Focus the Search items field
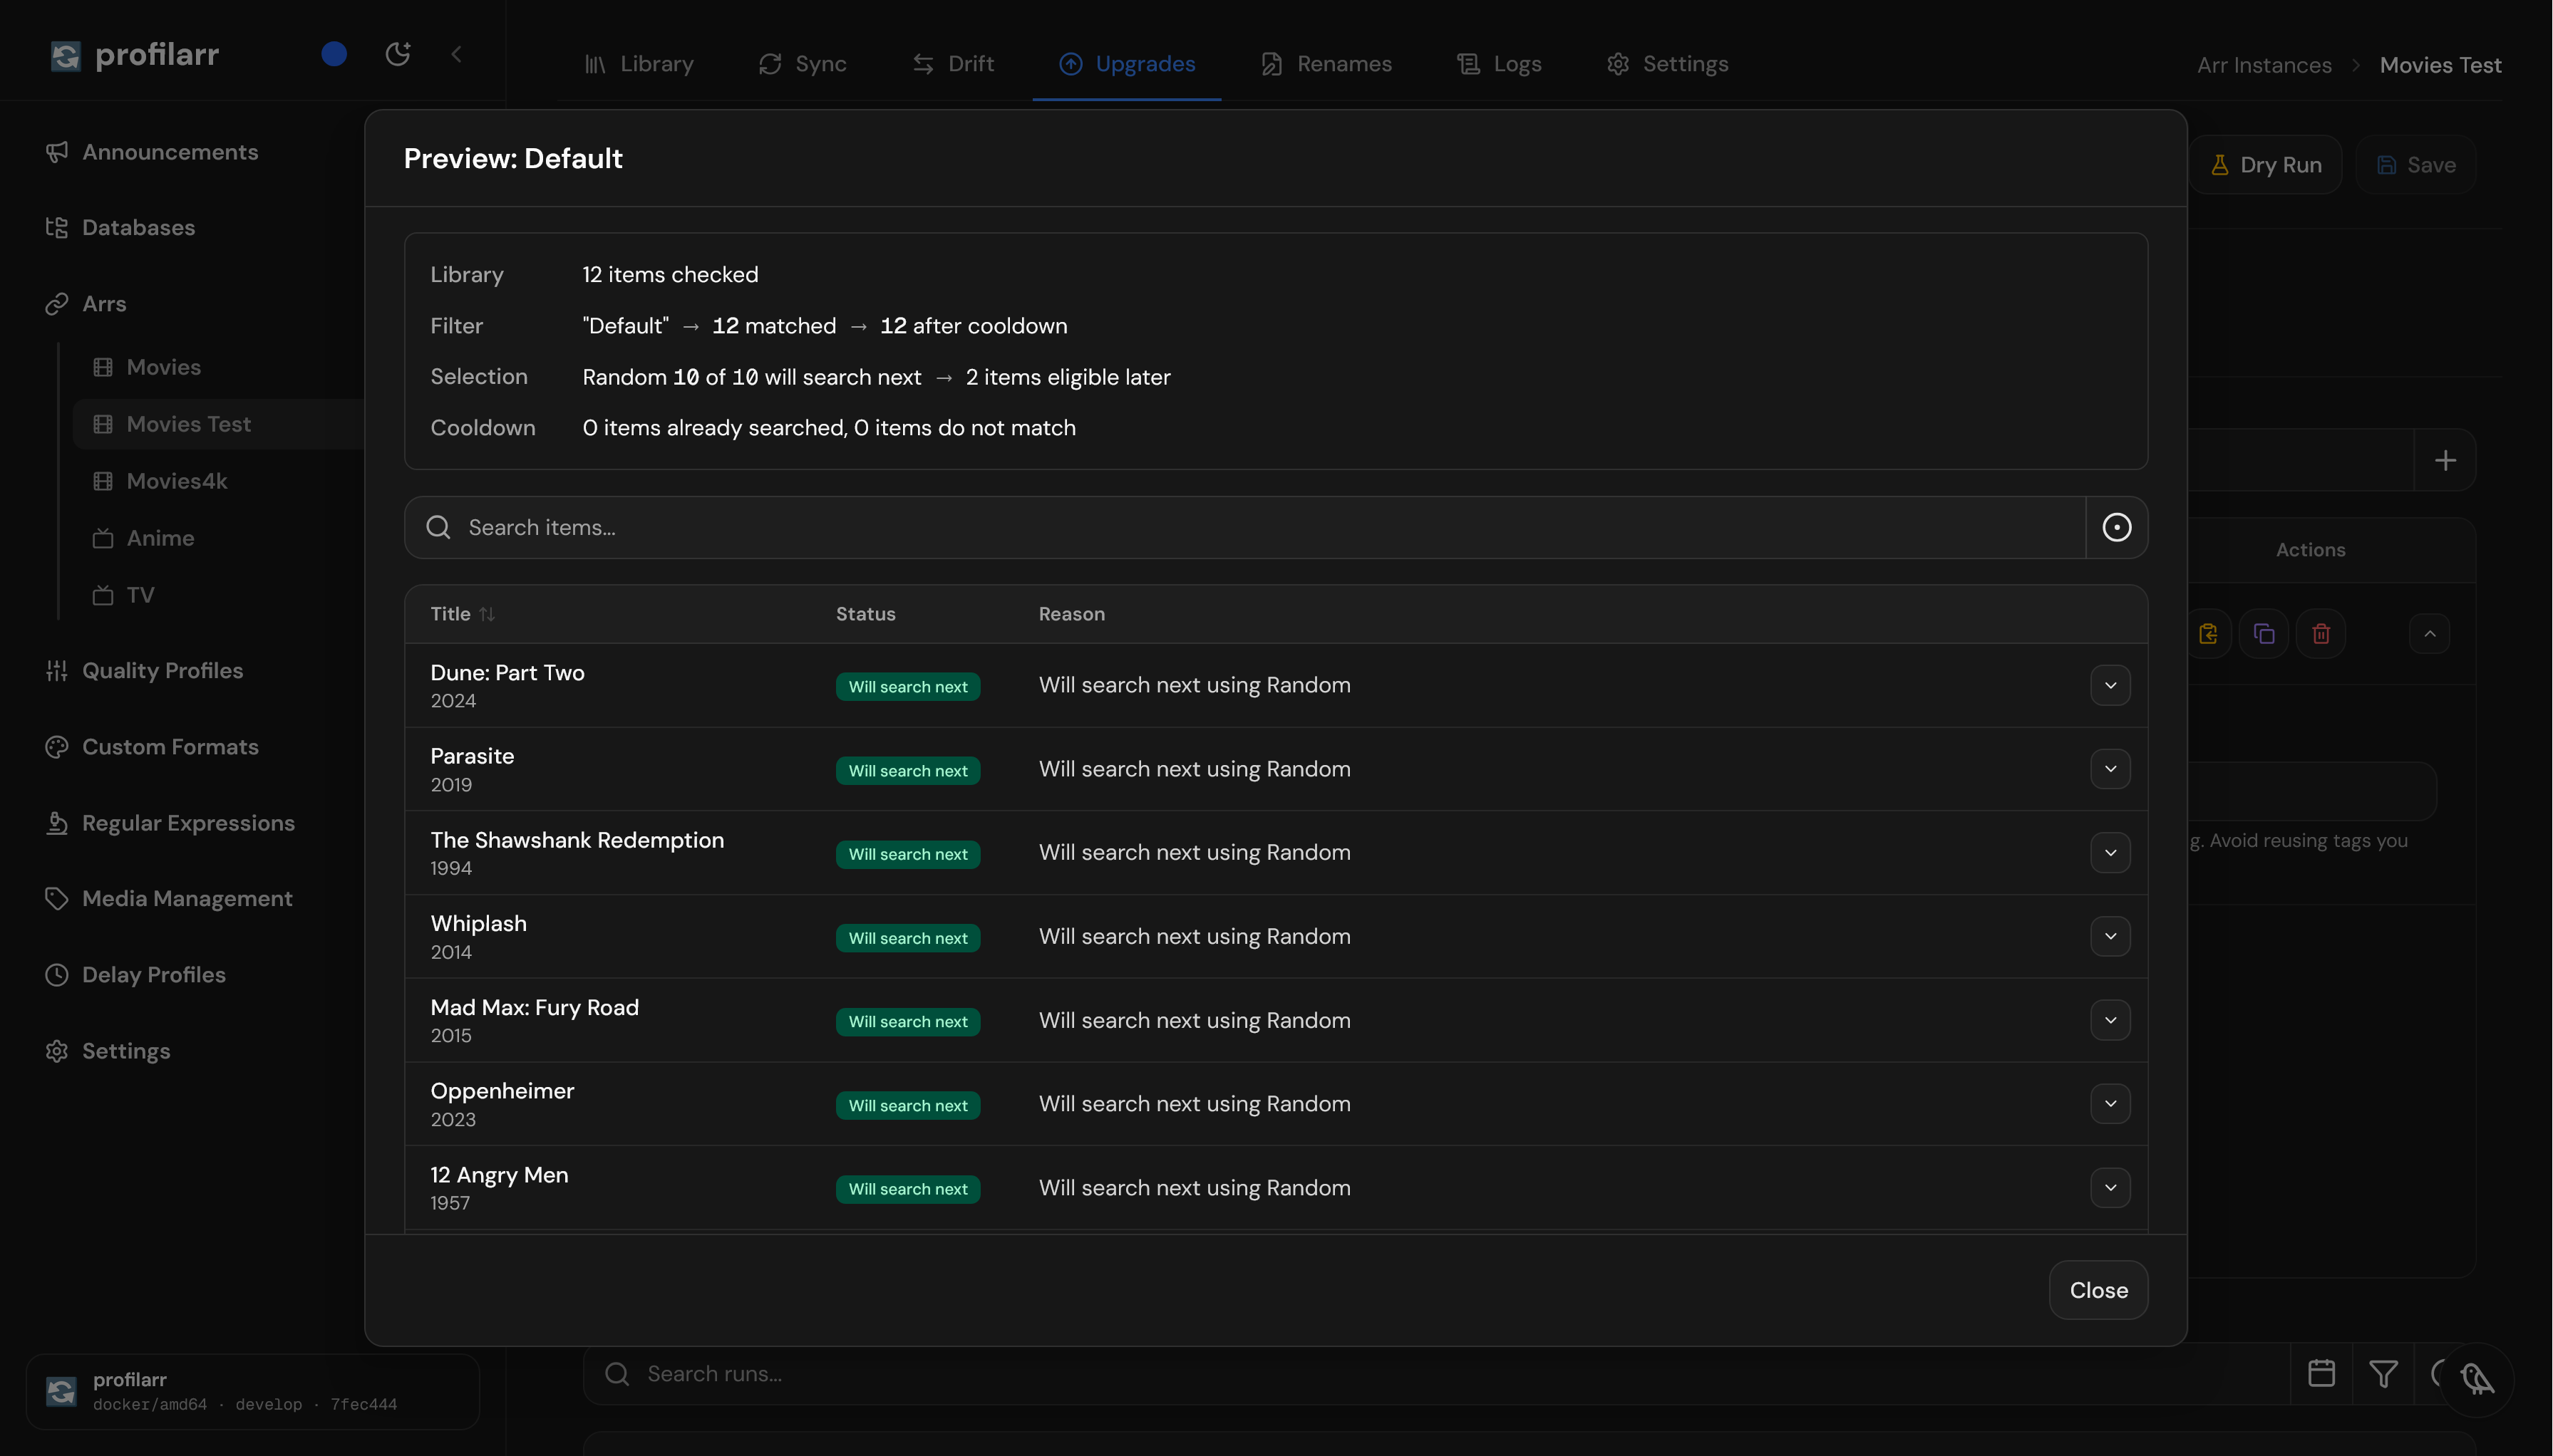The height and width of the screenshot is (1456, 2553). pos(1244,528)
